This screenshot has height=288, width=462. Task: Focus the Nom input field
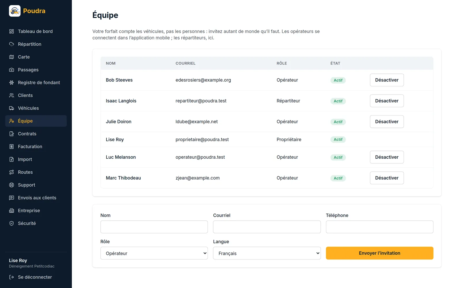[x=154, y=227]
